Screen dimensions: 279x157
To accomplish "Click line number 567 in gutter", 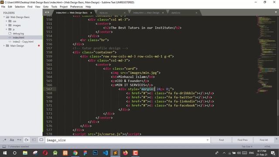I will pyautogui.click(x=49, y=89).
